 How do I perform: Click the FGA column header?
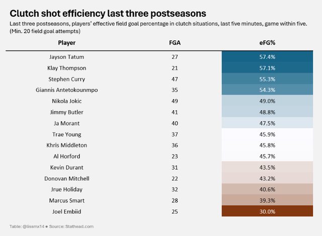[175, 43]
